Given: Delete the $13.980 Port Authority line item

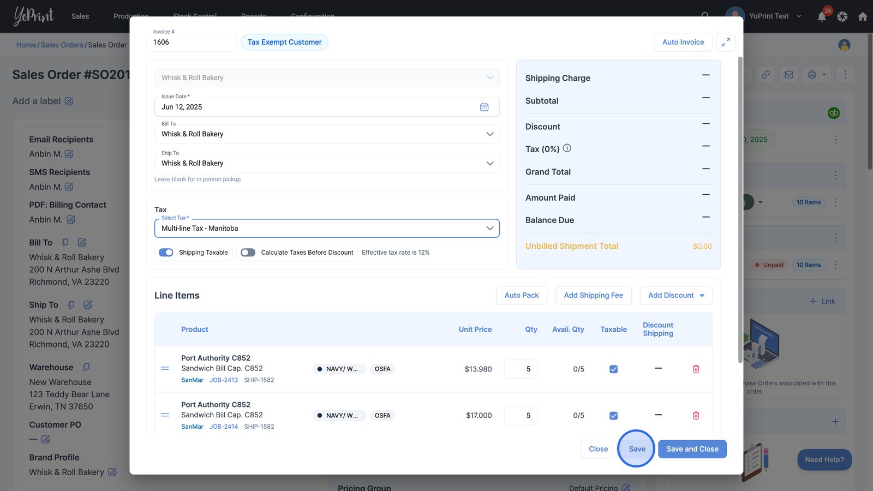Looking at the screenshot, I should [x=696, y=369].
